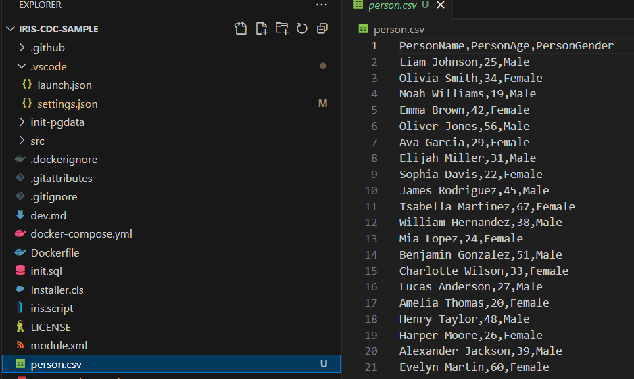
Task: Open the modified settings.json file
Action: pos(67,104)
